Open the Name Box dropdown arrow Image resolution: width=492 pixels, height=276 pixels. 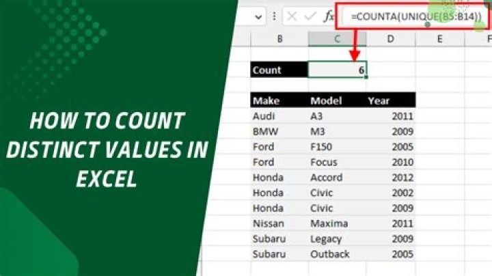click(258, 17)
